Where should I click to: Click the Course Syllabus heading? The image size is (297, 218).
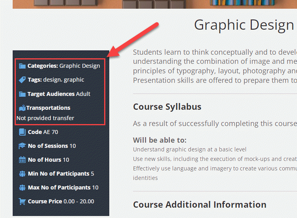pos(167,107)
